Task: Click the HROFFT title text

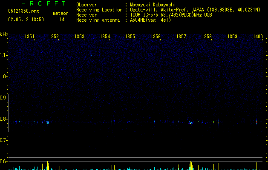Action: coord(43,3)
